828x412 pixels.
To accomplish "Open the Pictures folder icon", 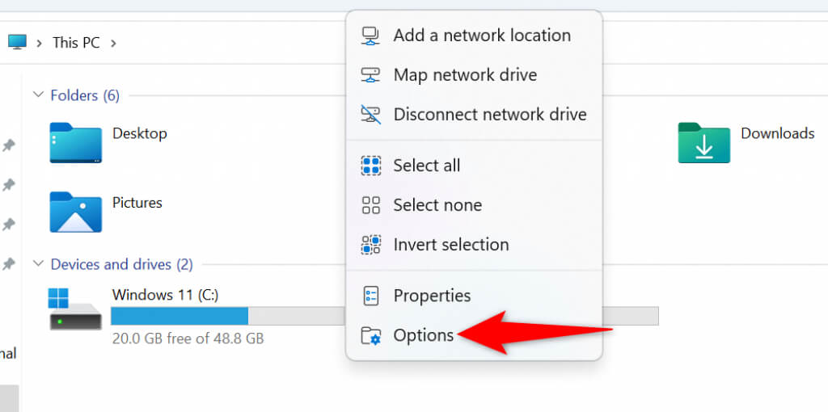I will (75, 212).
